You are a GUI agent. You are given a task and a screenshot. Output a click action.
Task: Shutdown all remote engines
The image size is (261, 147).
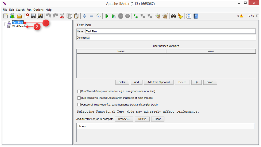click(150, 16)
